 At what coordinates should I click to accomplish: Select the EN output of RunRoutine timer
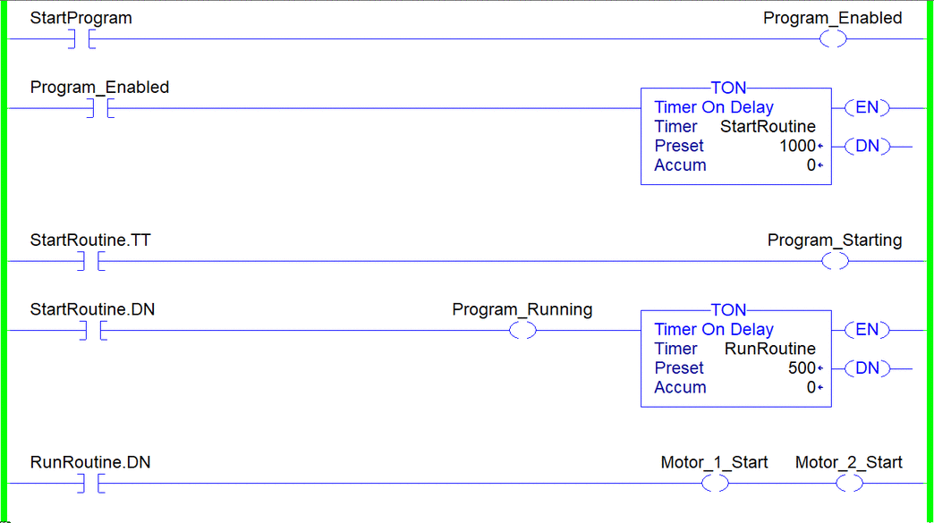coord(867,330)
